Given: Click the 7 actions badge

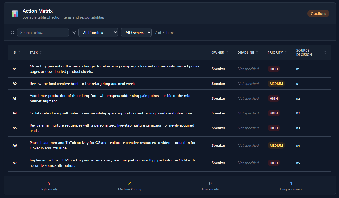Looking at the screenshot, I should point(318,13).
